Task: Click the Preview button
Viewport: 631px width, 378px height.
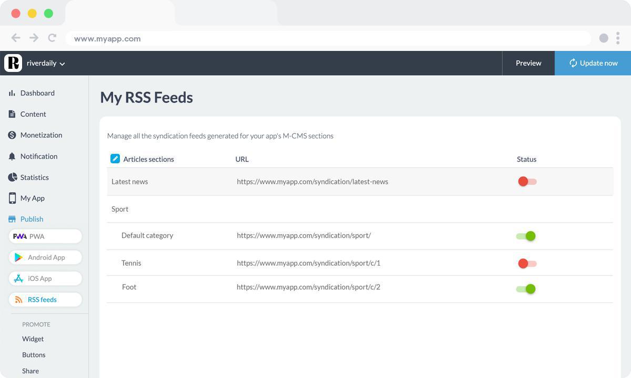Action: pyautogui.click(x=528, y=63)
